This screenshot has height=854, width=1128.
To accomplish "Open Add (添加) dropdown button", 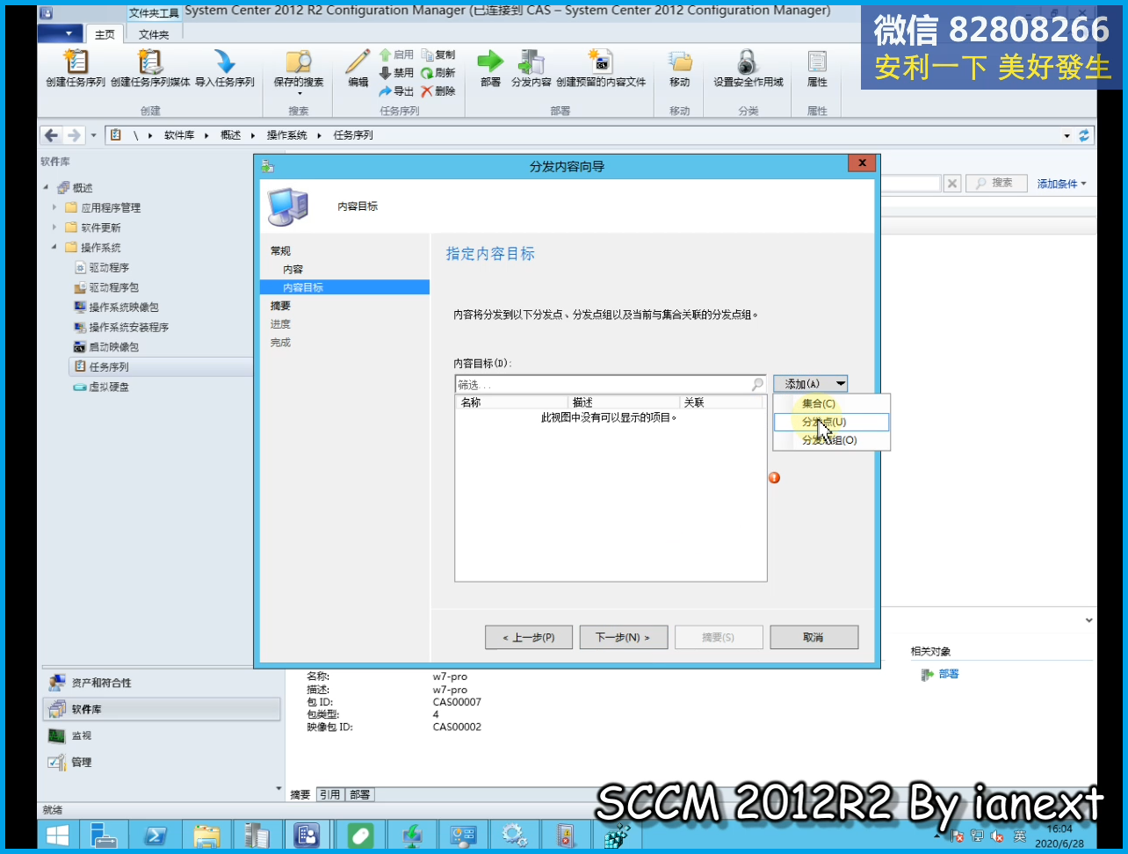I will 810,384.
